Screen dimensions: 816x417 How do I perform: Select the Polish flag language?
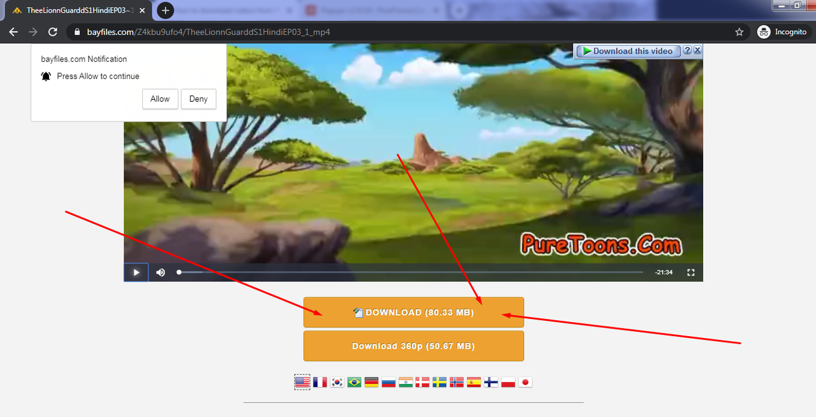point(508,382)
